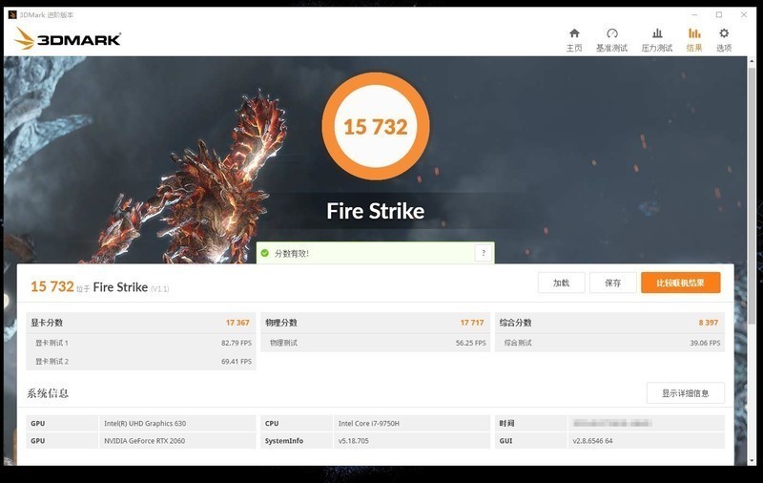Click the scrollbar down arrow
Screen dimensions: 763x483
[753, 460]
